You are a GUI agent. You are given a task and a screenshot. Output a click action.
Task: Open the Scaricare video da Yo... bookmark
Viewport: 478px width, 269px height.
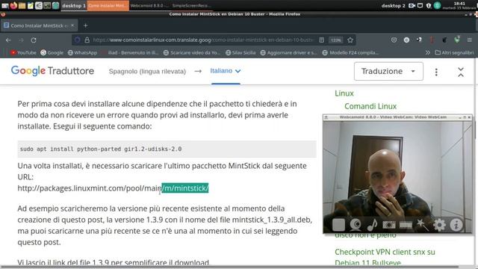pos(192,52)
